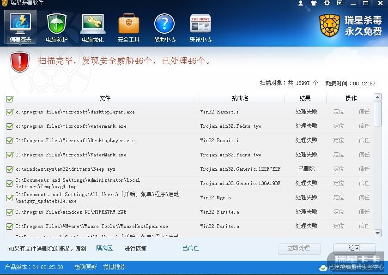The height and width of the screenshot is (275, 388).
Task: Open the 电脑防护 green shield icon
Action: coord(57,27)
